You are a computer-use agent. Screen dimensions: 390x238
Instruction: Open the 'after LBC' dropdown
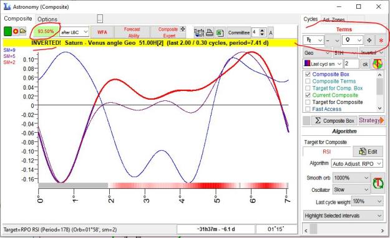[x=74, y=32]
